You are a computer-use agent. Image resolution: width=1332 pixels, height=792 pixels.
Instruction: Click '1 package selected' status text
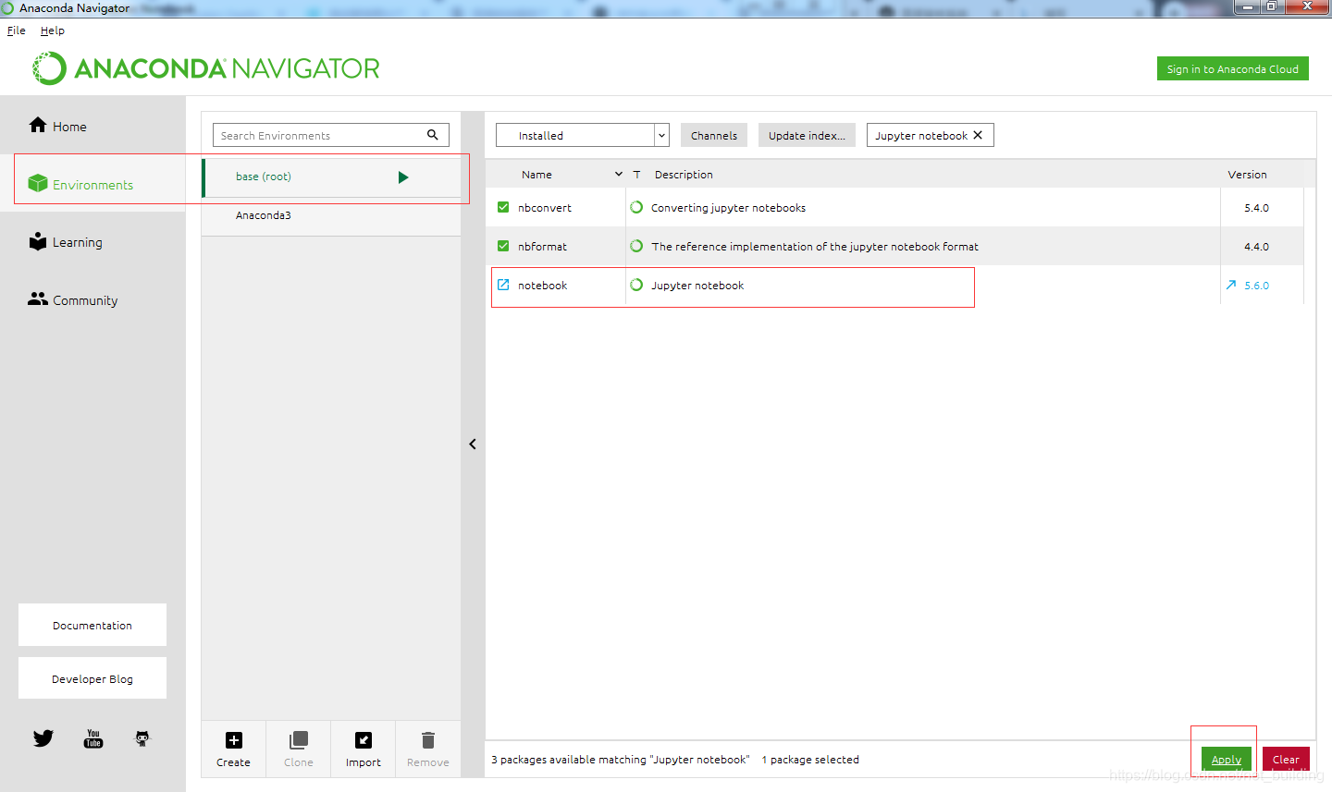pyautogui.click(x=810, y=760)
